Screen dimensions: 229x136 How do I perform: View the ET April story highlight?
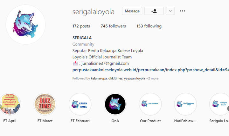click(10, 104)
